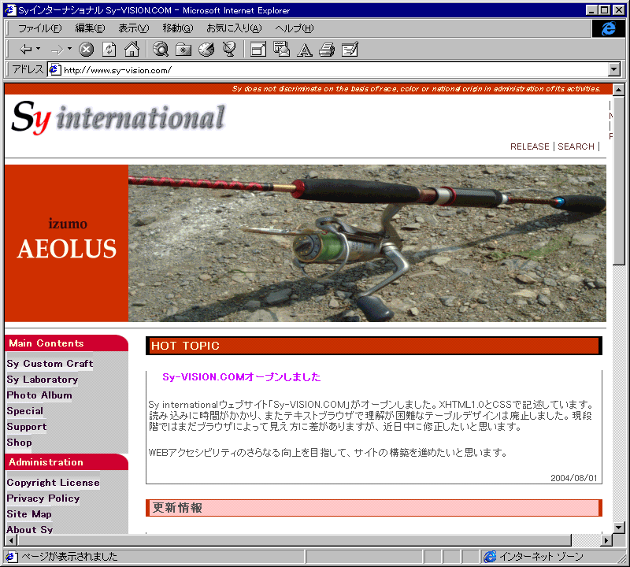The image size is (630, 567).
Task: Open the Copyright License link
Action: 53,483
